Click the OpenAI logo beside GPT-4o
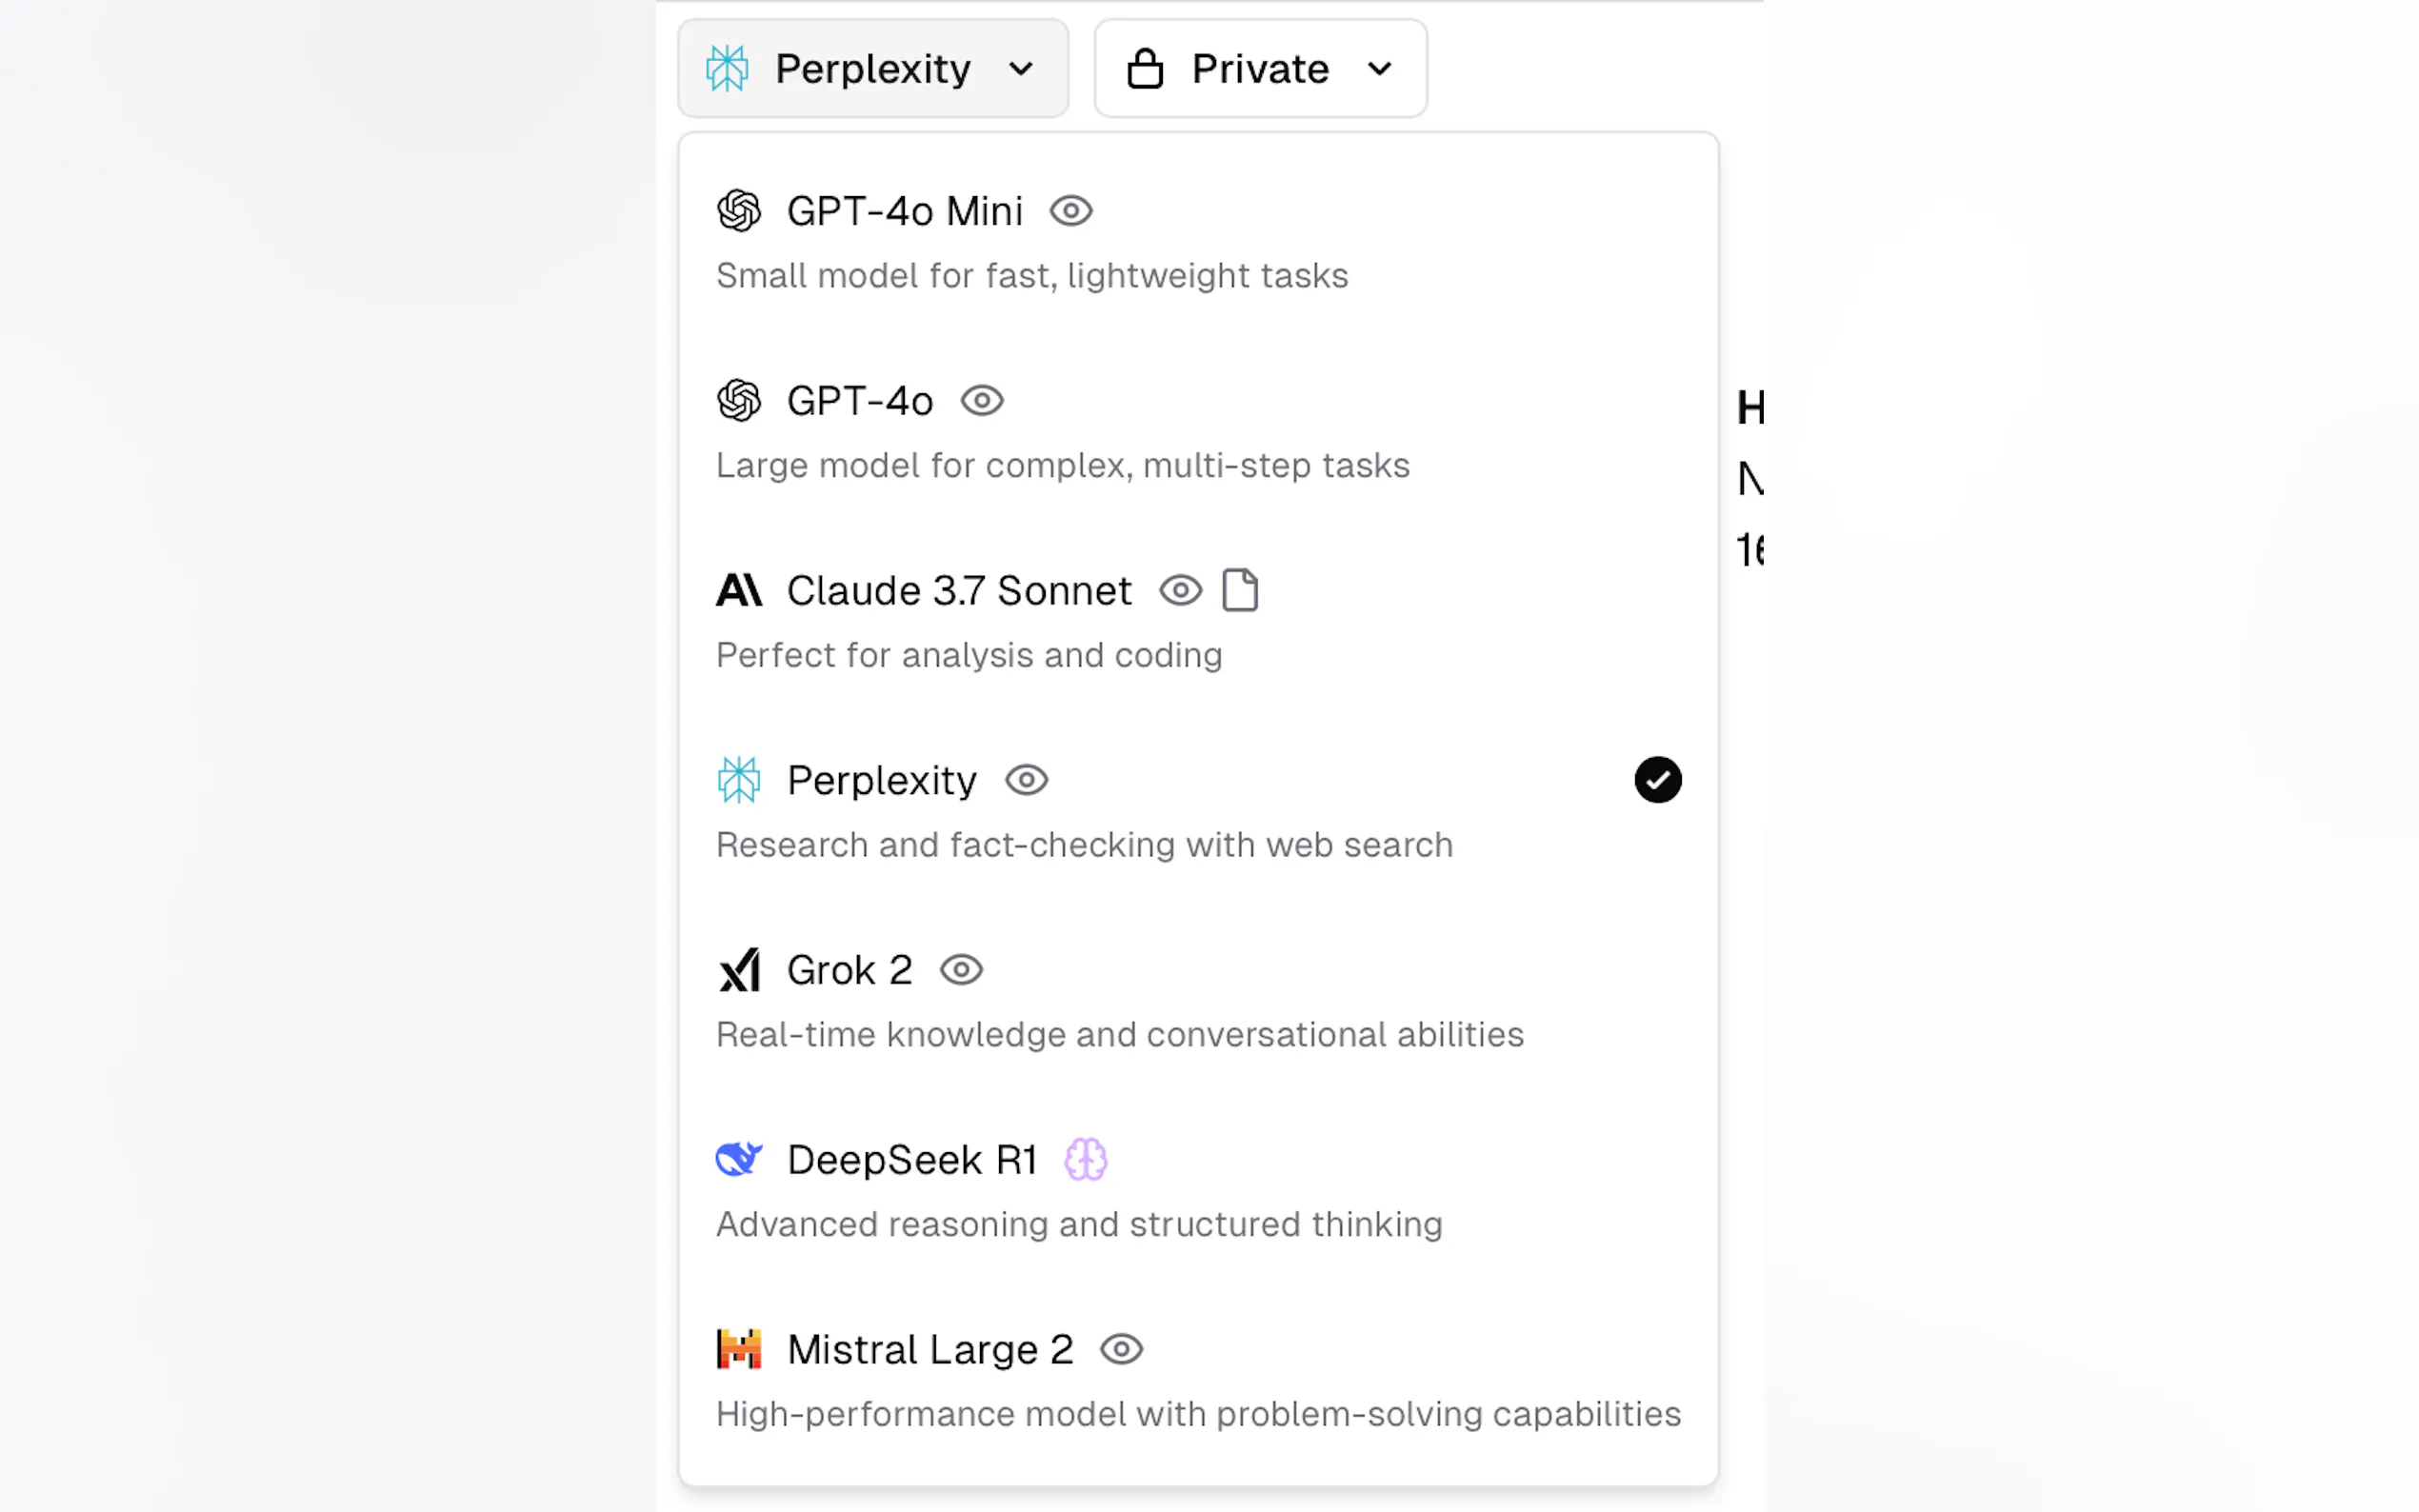The image size is (2419, 1512). [739, 401]
